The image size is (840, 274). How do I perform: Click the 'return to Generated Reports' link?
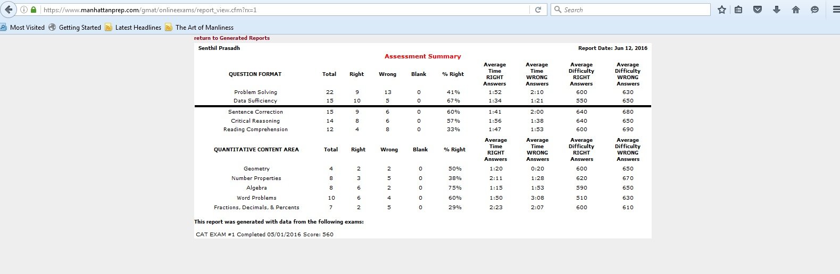tap(232, 38)
